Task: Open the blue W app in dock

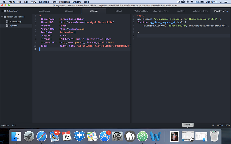Action: tap(155, 136)
